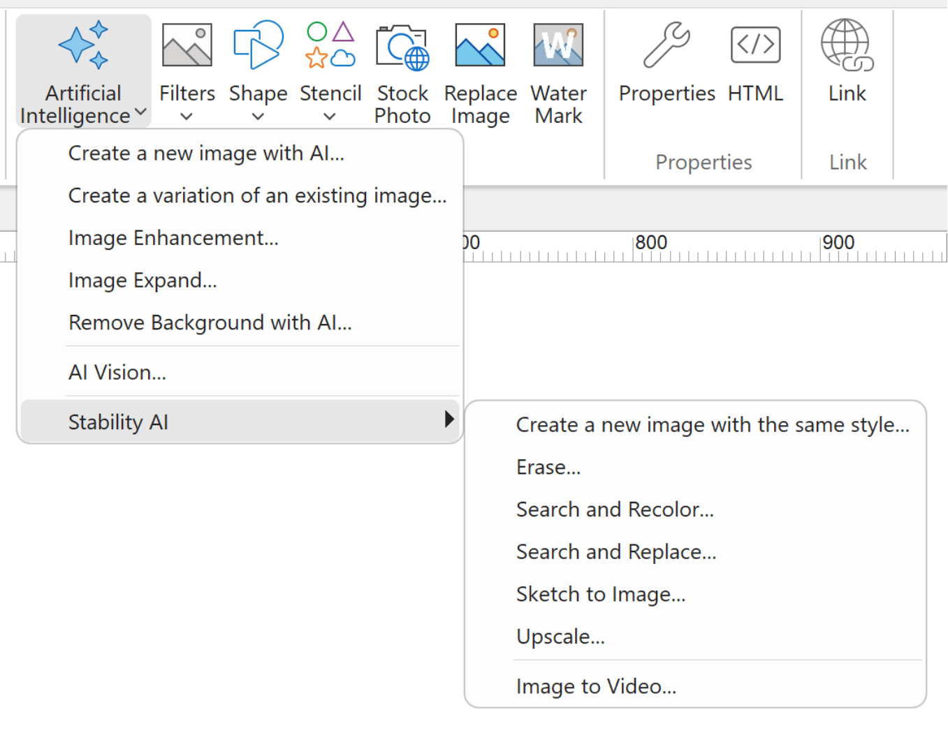Screen dimensions: 948x735
Task: Choose Upscale in the submenu
Action: [696, 637]
